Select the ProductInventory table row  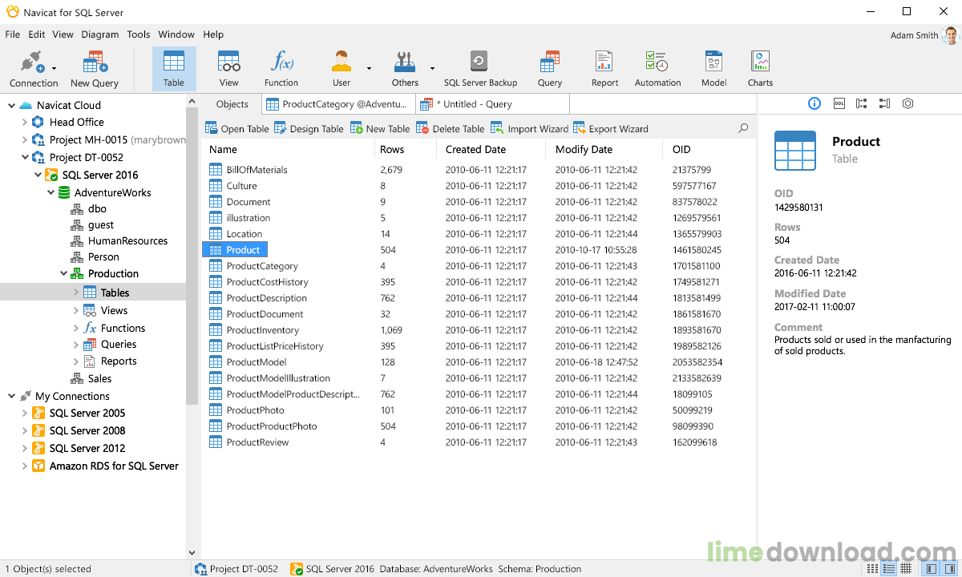coord(262,330)
